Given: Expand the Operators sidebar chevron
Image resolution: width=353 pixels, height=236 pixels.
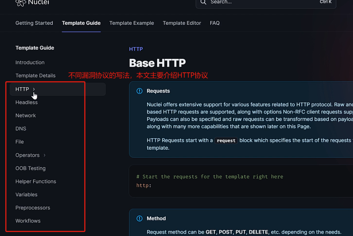Looking at the screenshot, I should point(44,155).
